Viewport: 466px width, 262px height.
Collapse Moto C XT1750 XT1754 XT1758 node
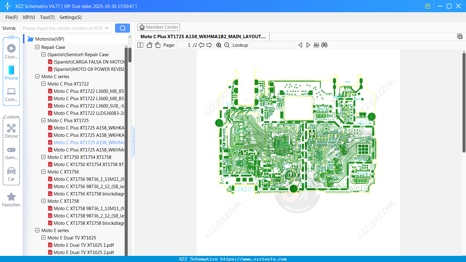[x=43, y=157]
